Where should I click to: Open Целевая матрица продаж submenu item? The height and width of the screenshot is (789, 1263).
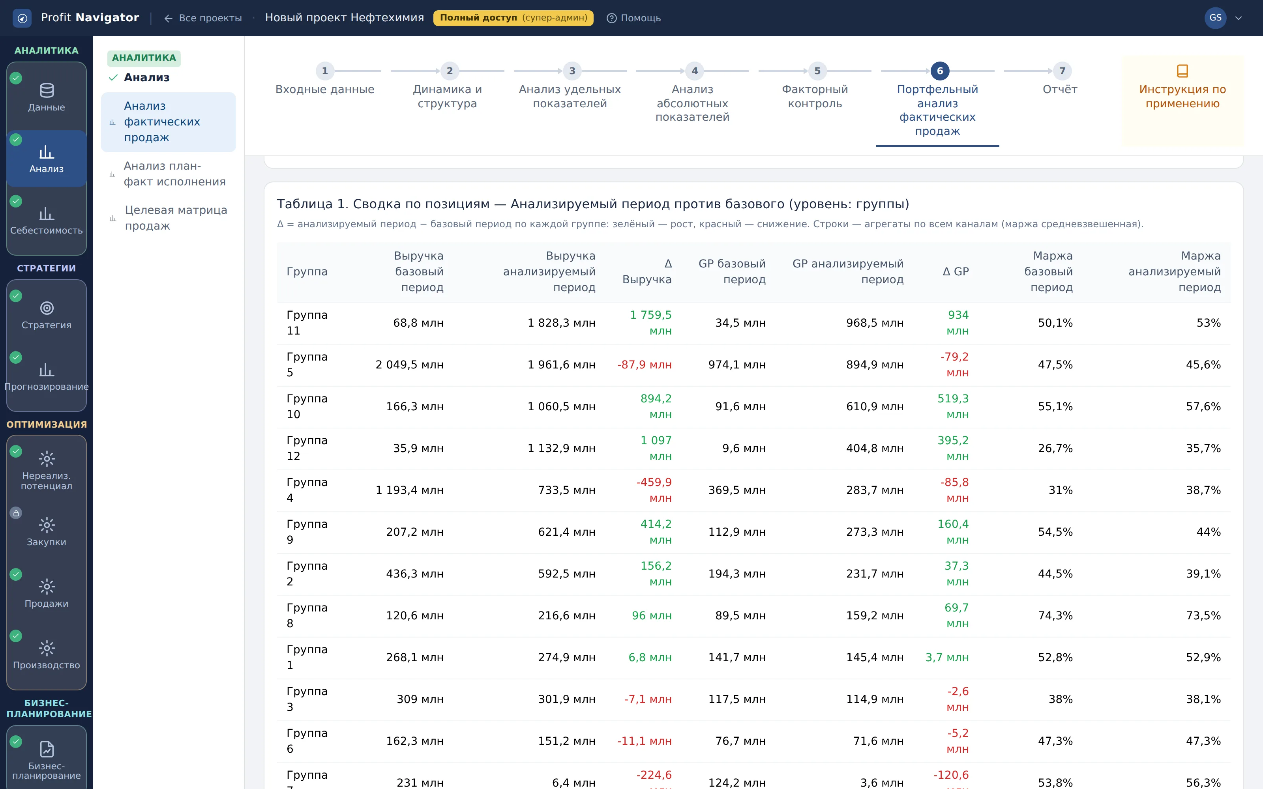[168, 218]
